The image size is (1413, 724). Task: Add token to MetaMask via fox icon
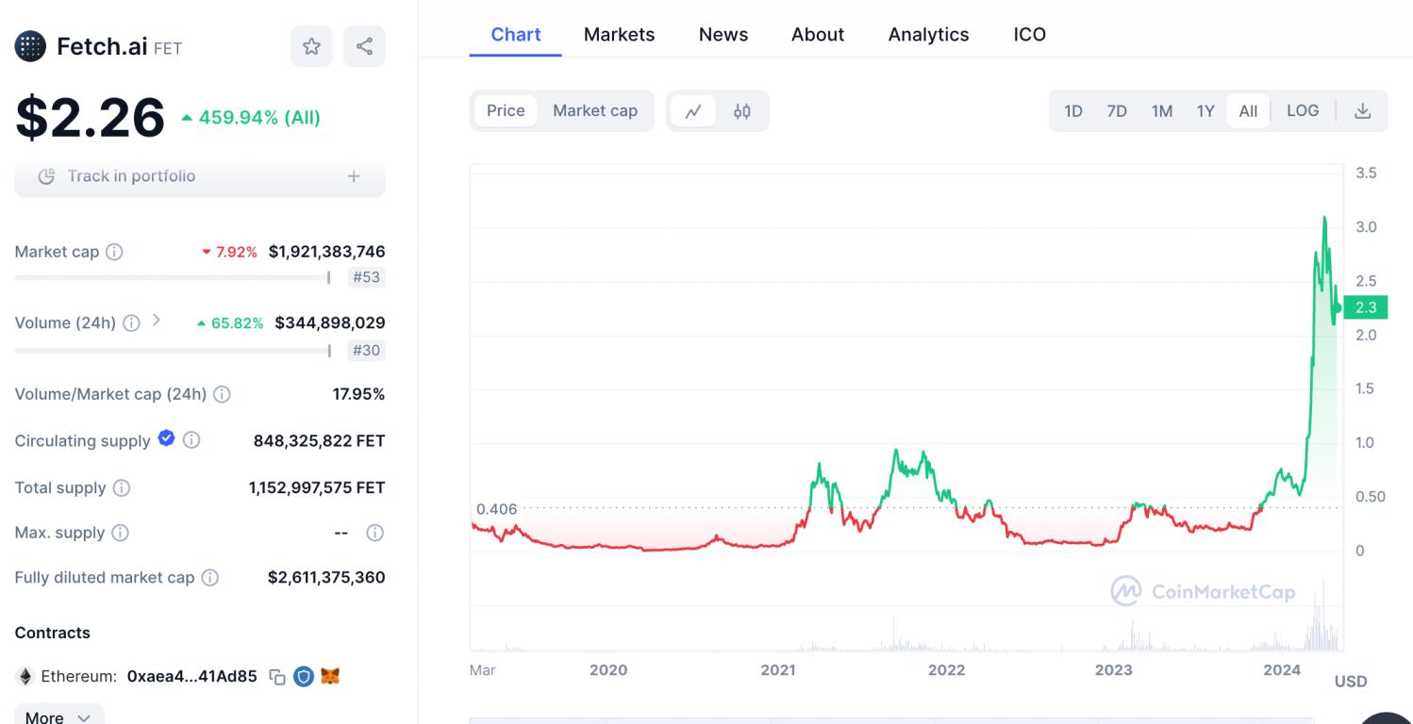click(x=330, y=676)
